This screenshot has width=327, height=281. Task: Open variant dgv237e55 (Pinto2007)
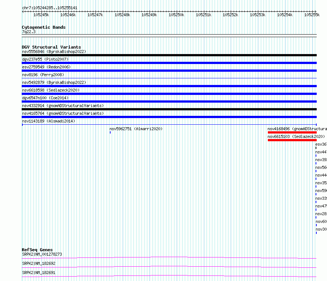(x=45, y=59)
